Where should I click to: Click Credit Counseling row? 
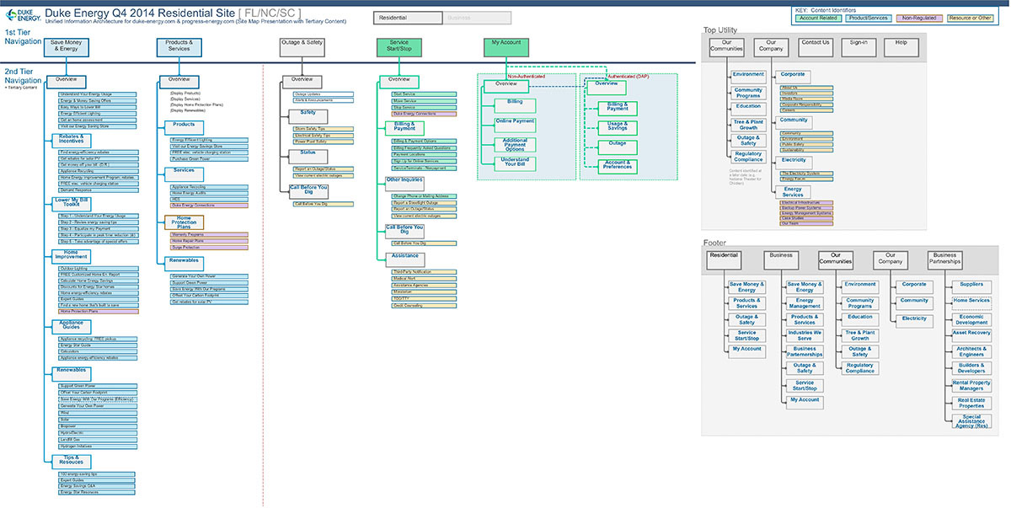pos(424,306)
